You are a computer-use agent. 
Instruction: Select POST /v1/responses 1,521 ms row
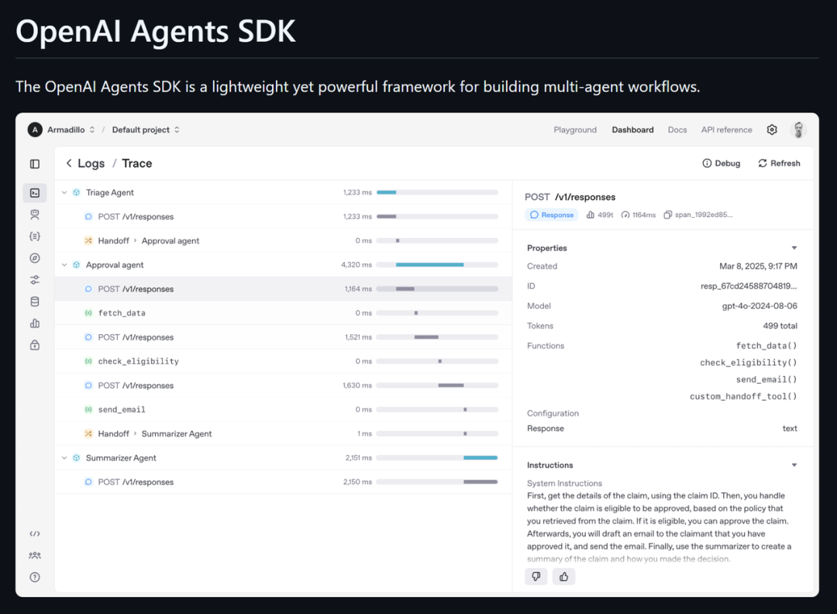284,337
